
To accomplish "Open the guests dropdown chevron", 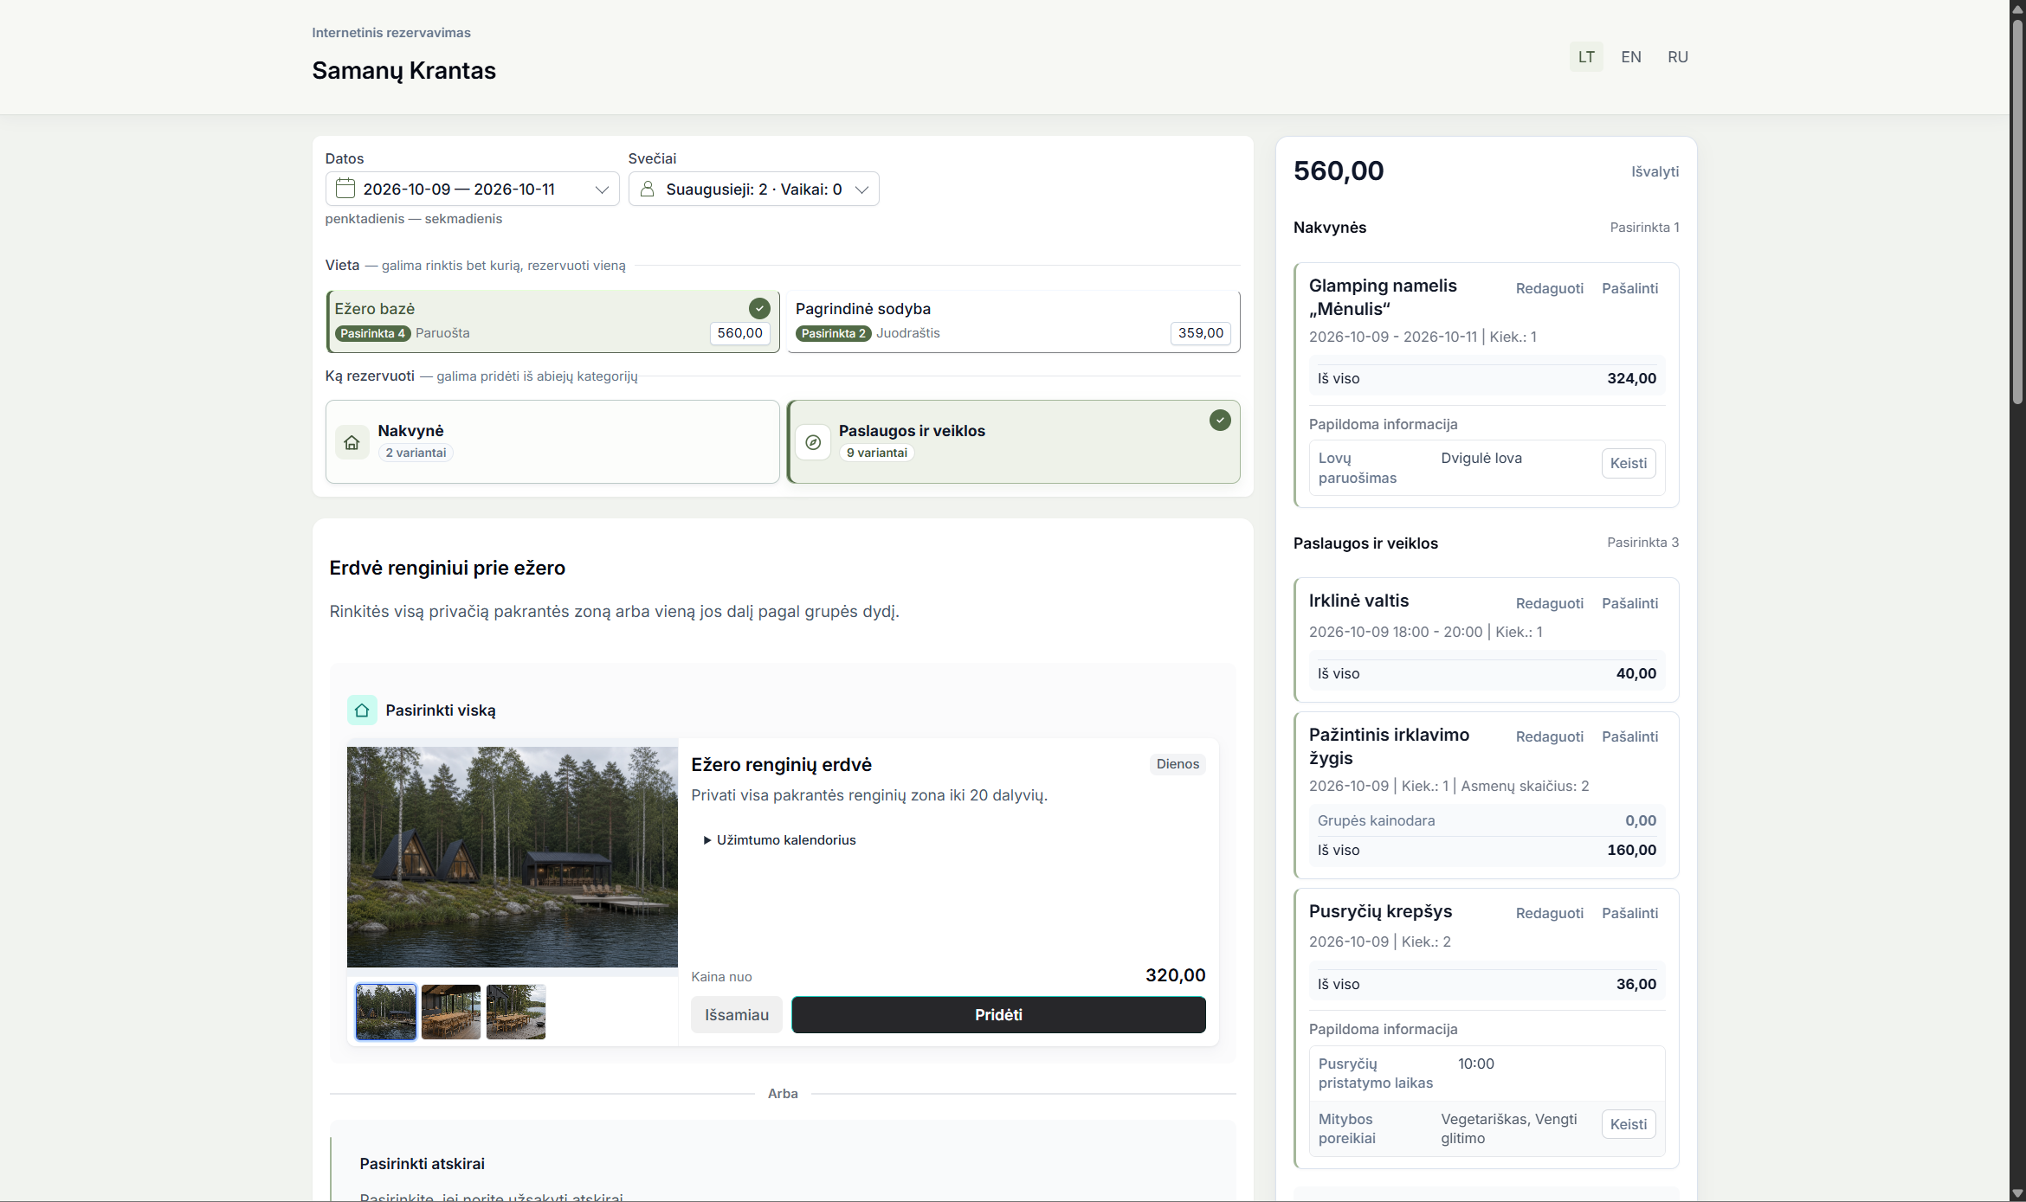I will click(861, 190).
